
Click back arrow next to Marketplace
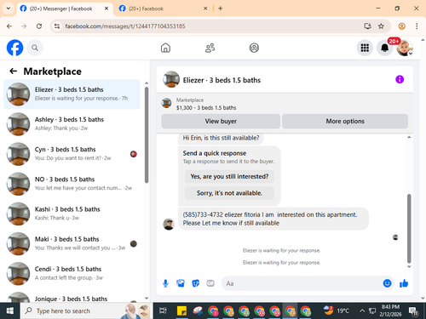[x=13, y=71]
